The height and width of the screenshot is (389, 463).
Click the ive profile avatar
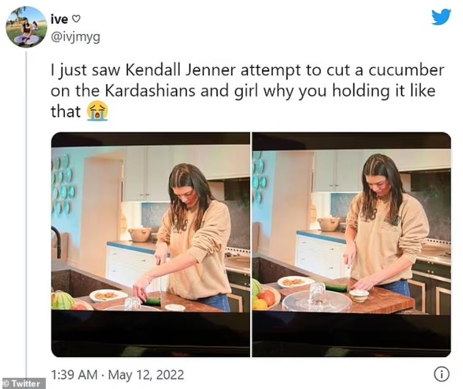tap(26, 27)
